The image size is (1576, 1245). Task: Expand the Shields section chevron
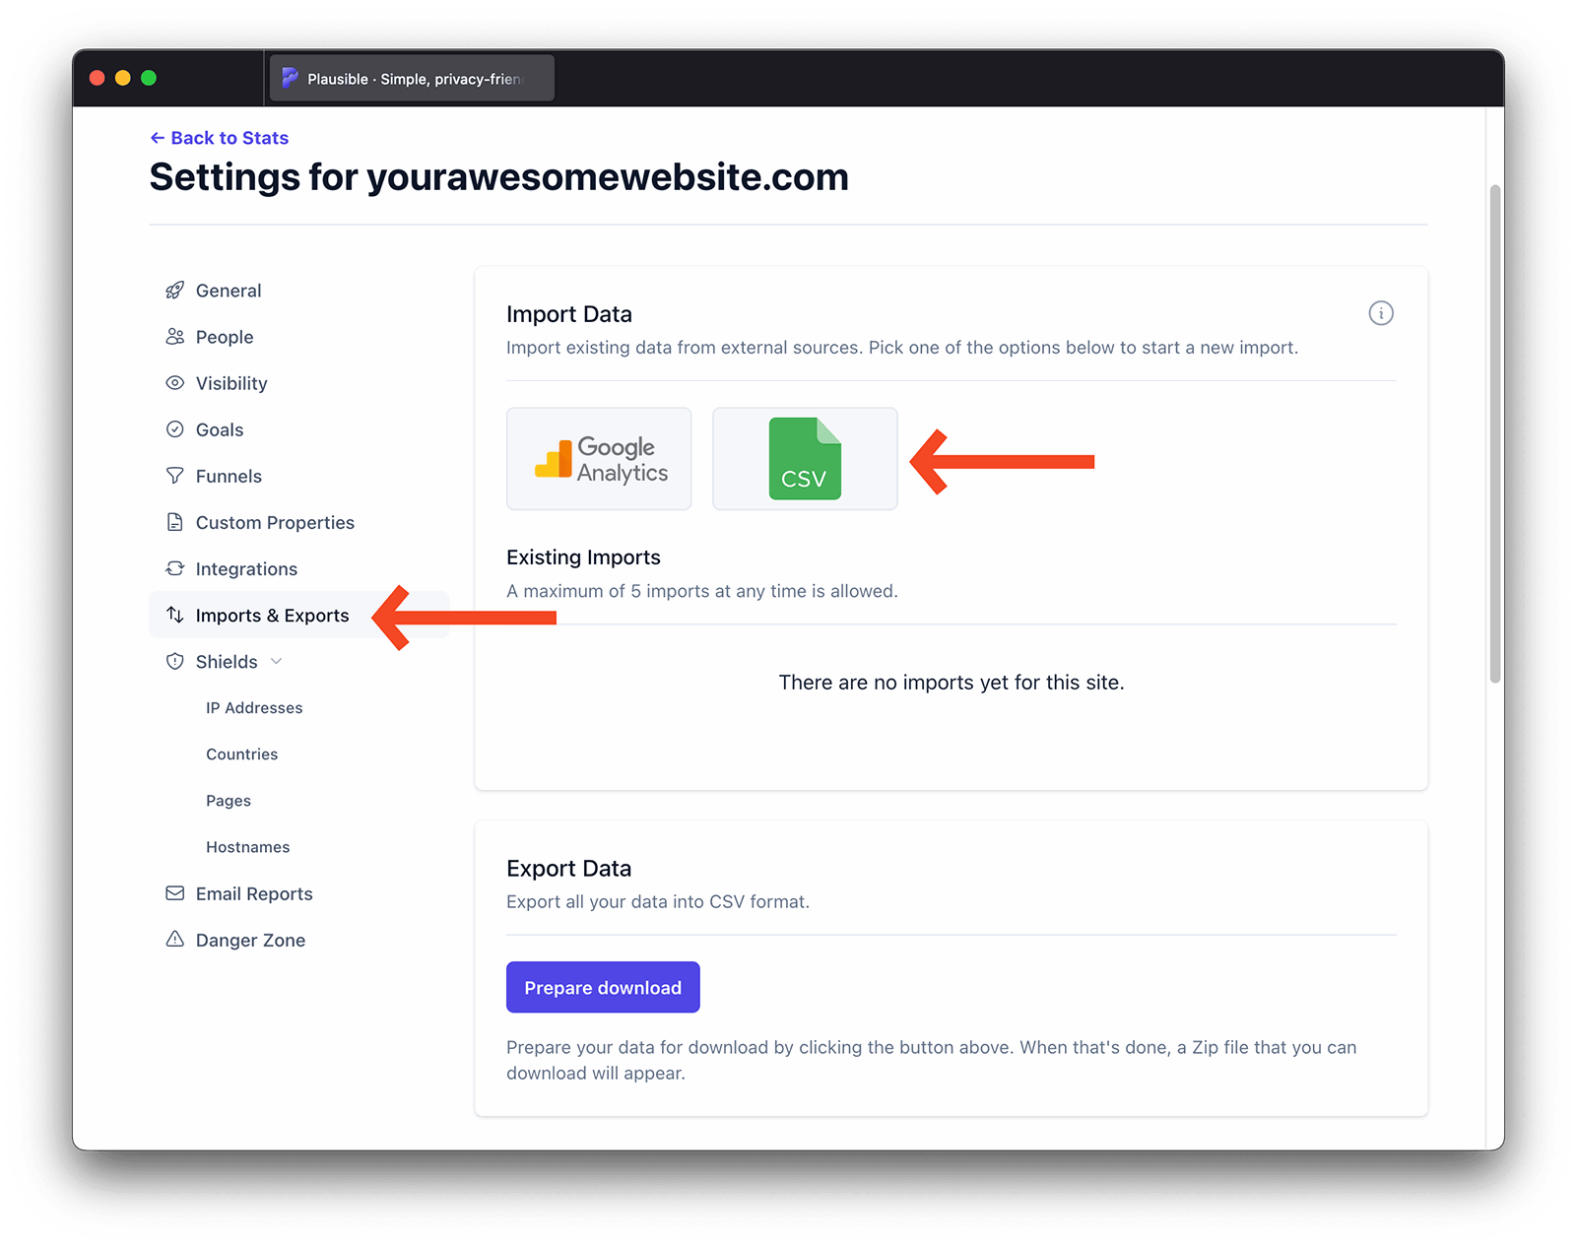tap(279, 661)
